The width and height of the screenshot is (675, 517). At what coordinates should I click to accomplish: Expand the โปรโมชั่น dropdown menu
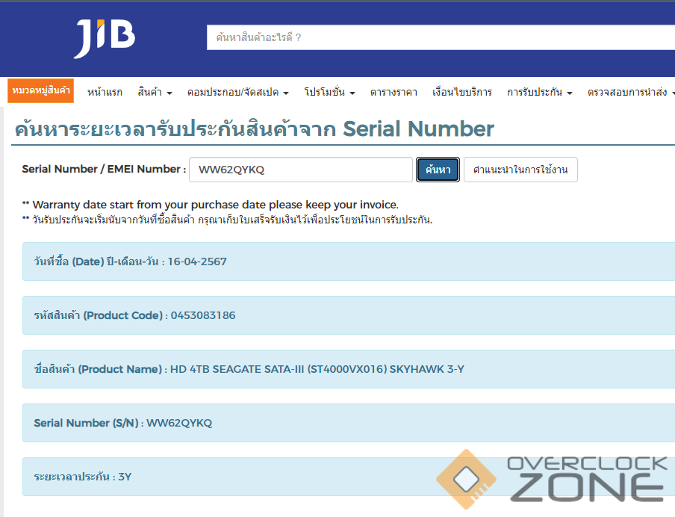point(329,92)
